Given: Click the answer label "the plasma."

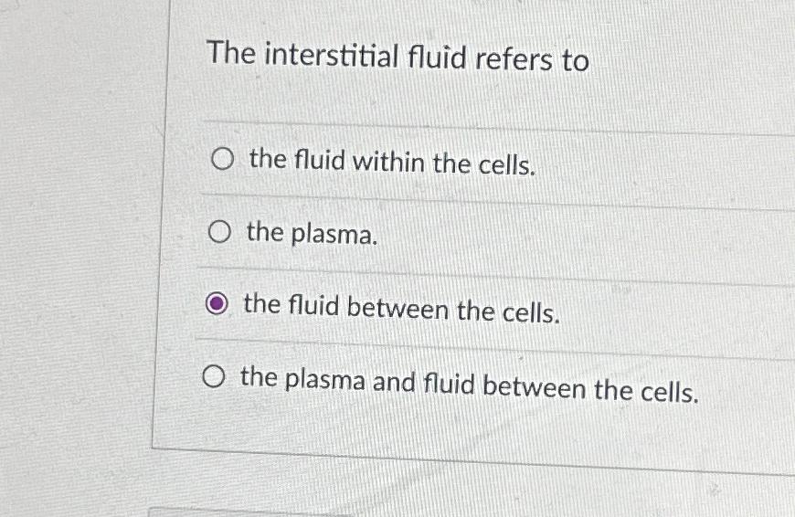Looking at the screenshot, I should click(313, 234).
